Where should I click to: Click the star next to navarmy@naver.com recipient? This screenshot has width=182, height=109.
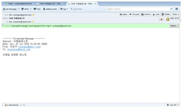[33, 22]
